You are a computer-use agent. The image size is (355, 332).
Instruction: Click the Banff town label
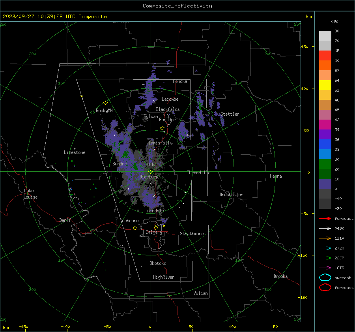click(x=65, y=220)
